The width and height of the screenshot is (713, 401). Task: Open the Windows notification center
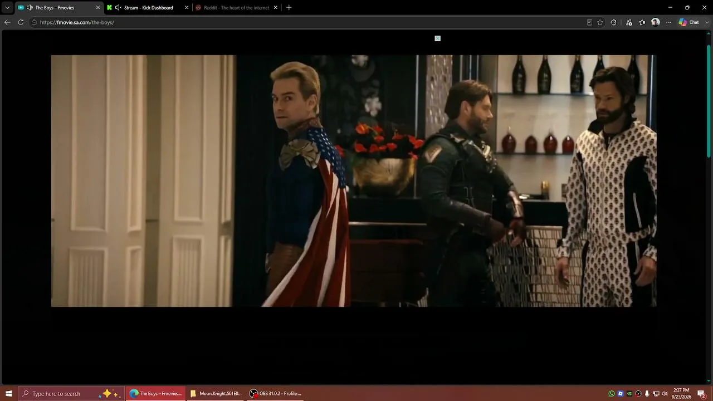click(701, 394)
